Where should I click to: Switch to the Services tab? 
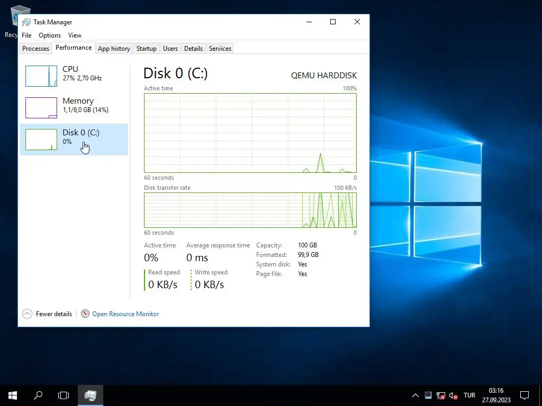pos(220,48)
